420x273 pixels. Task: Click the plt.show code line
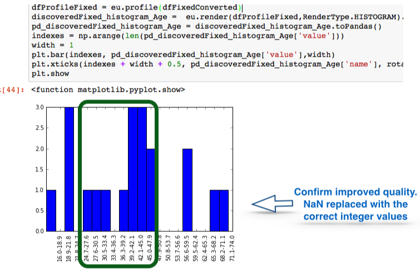pos(51,73)
